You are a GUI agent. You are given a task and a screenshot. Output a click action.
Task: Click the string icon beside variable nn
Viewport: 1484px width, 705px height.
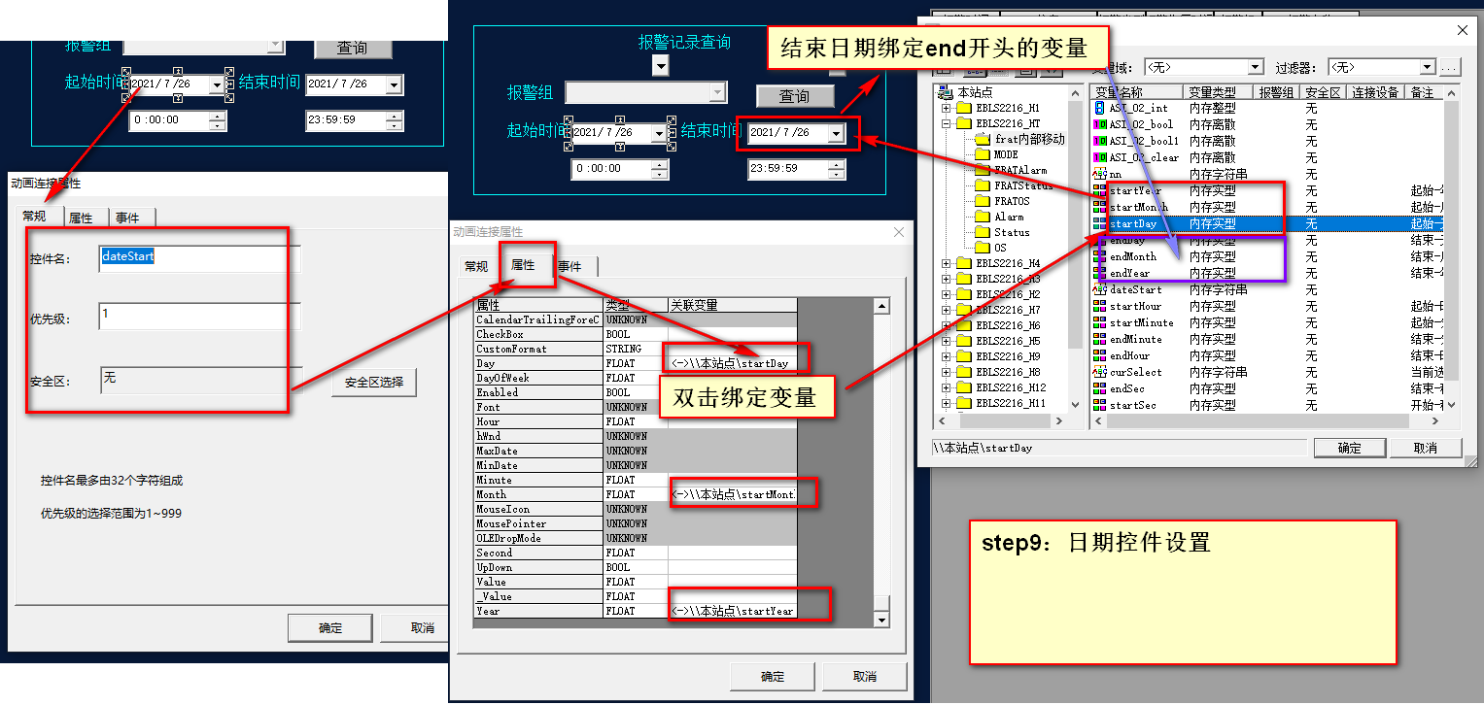pos(1099,174)
